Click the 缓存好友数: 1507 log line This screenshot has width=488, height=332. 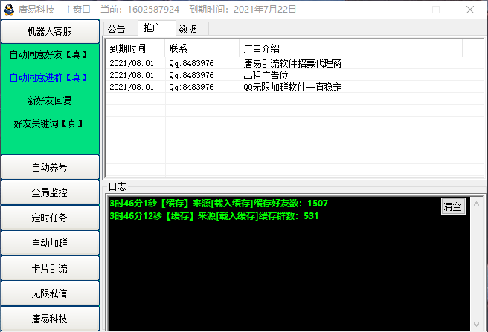219,204
